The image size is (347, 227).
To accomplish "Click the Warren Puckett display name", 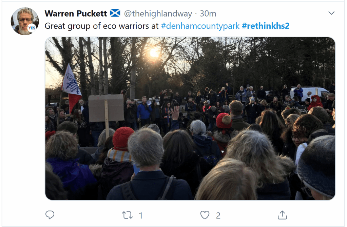I will click(x=76, y=14).
